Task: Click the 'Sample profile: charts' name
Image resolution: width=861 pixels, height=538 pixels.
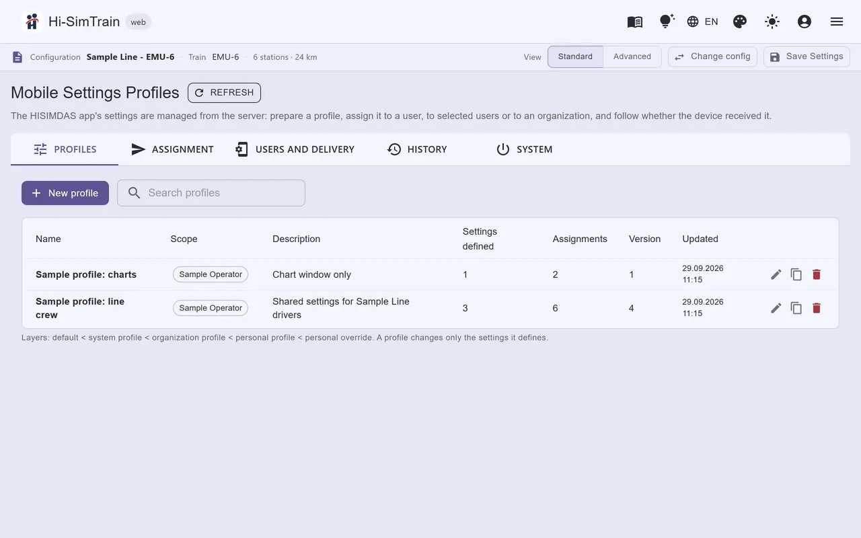Action: [86, 274]
